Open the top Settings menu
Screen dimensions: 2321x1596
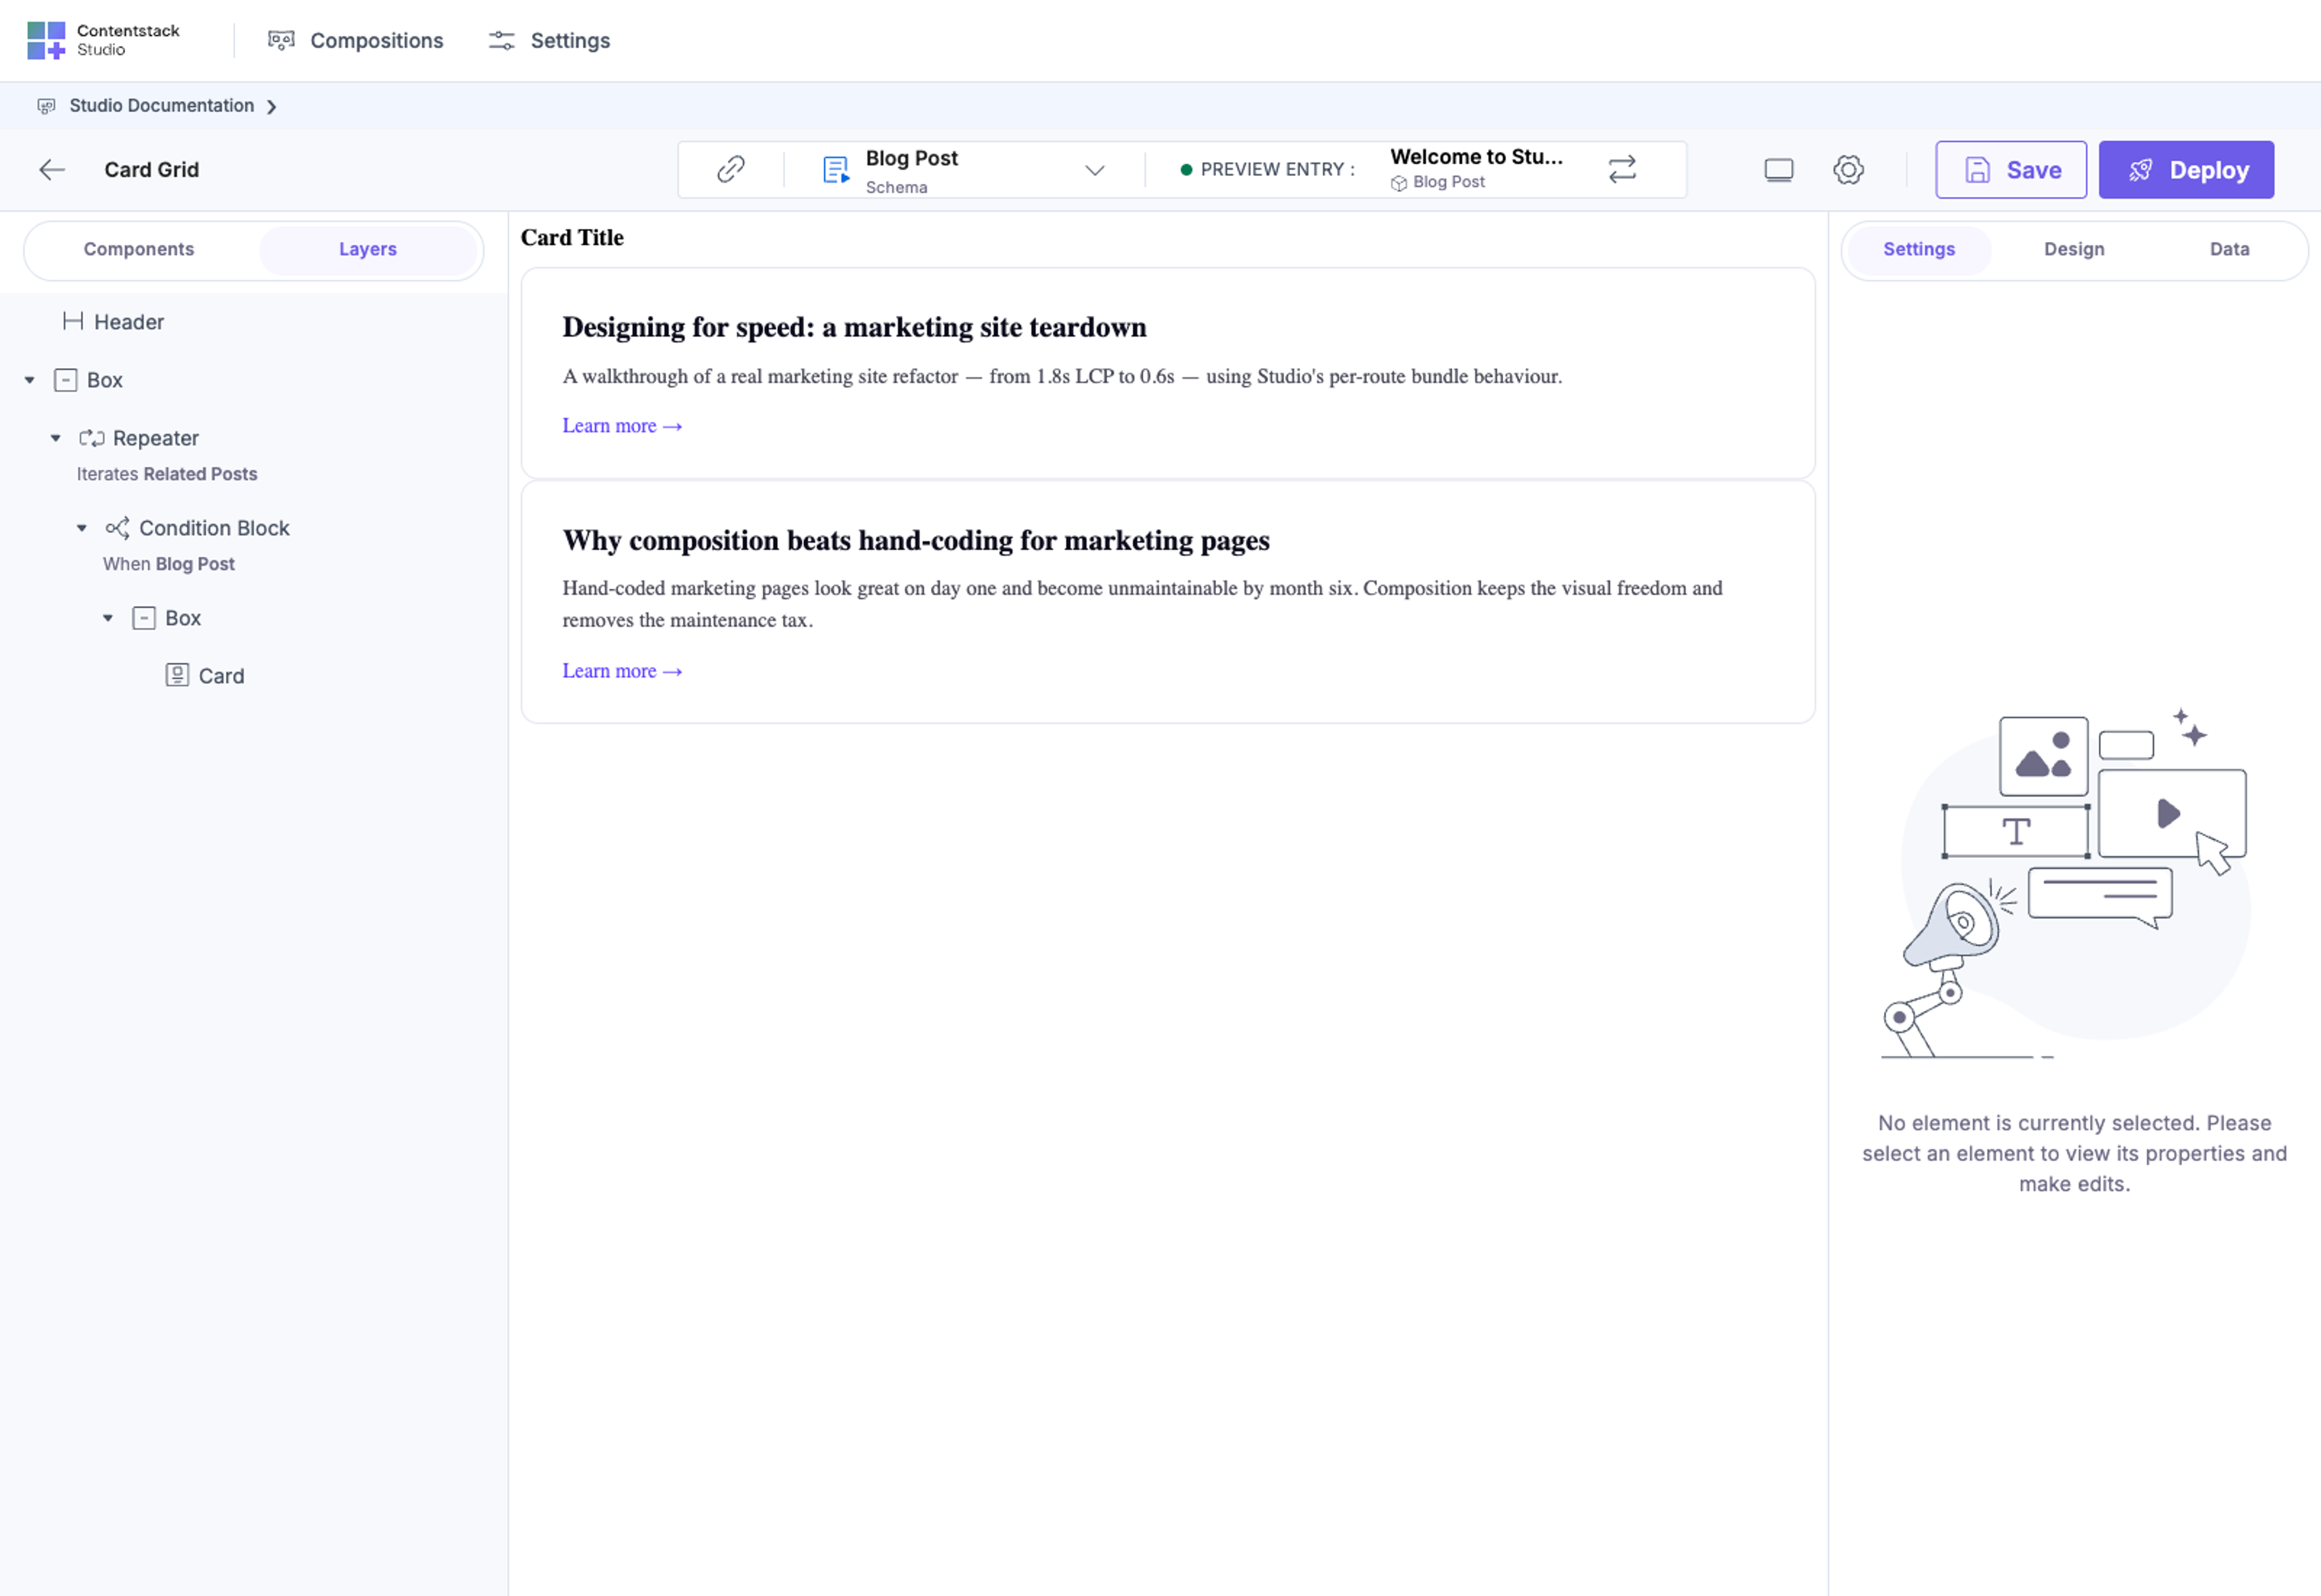(x=549, y=40)
